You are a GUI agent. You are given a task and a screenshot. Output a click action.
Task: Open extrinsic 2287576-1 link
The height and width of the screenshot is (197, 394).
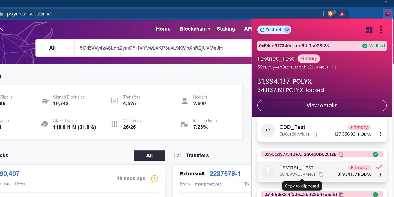click(x=225, y=174)
